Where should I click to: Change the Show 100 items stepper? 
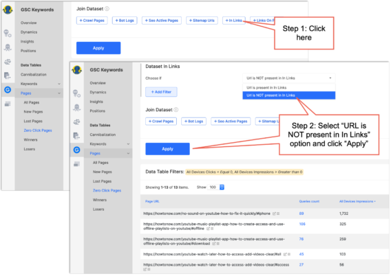pos(222,187)
